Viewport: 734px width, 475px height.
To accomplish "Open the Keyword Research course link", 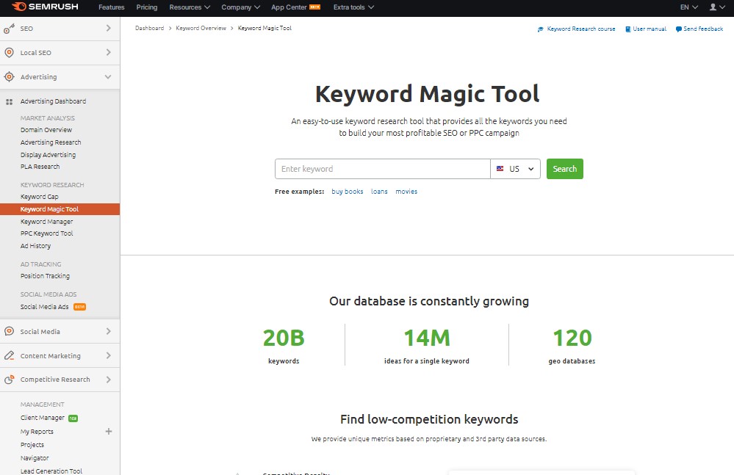I will click(580, 29).
